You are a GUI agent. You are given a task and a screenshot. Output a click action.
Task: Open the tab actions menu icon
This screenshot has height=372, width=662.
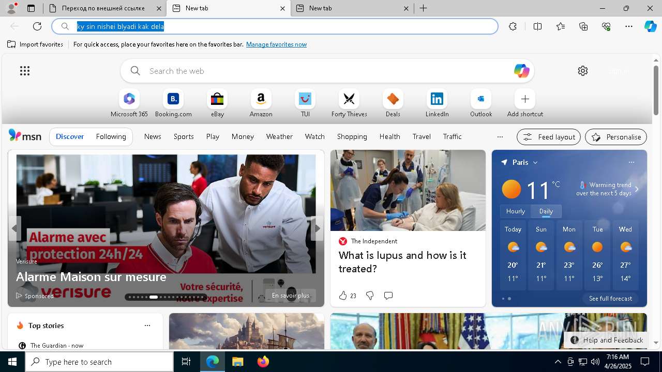coord(31,8)
